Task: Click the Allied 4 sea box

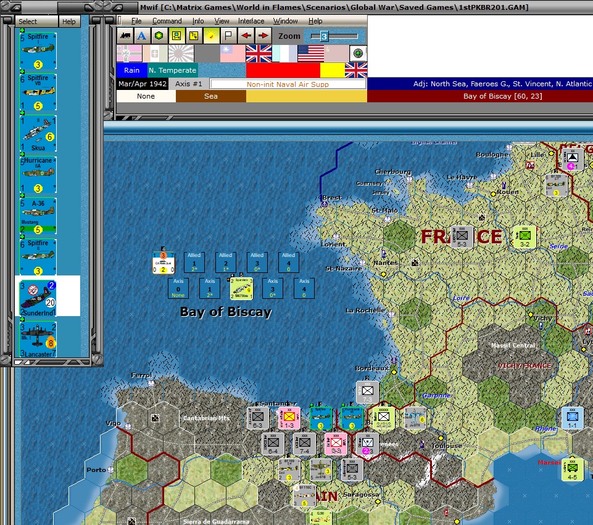Action: 288,262
